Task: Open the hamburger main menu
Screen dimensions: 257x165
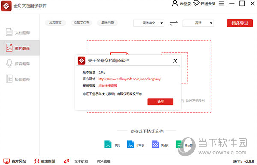Action: (221, 3)
